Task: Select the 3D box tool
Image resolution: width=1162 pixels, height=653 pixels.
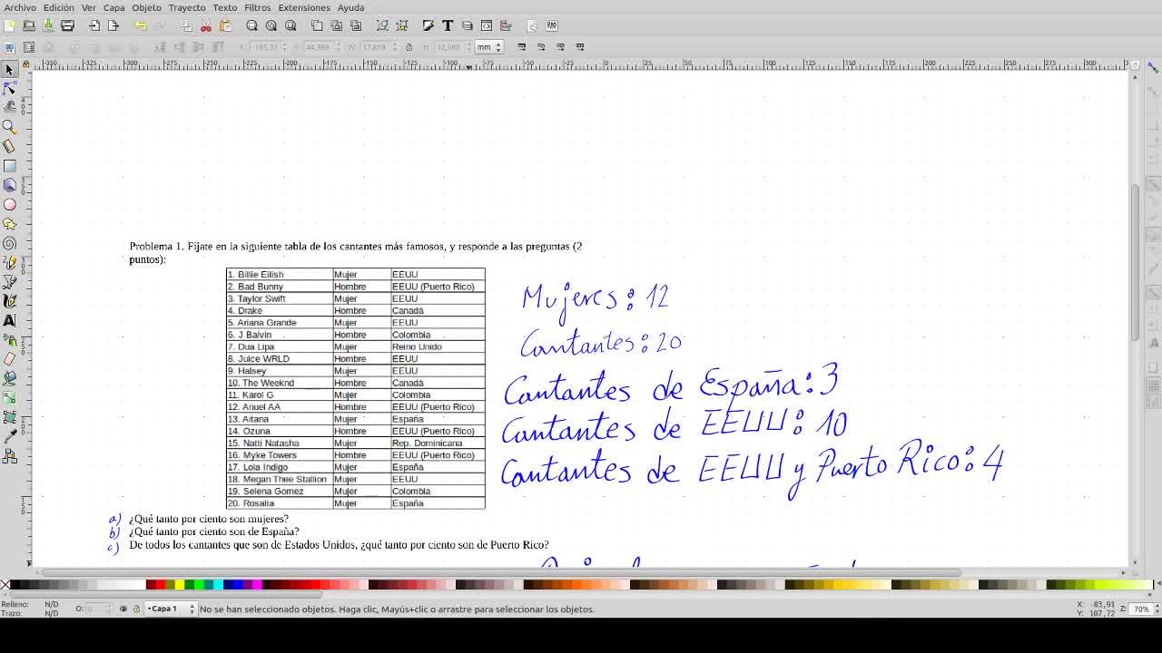Action: (x=10, y=185)
